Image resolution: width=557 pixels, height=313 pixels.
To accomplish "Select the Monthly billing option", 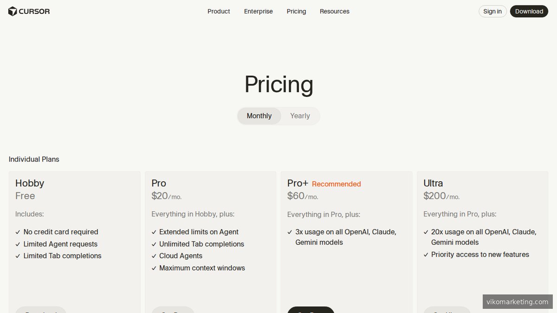I will [x=259, y=116].
